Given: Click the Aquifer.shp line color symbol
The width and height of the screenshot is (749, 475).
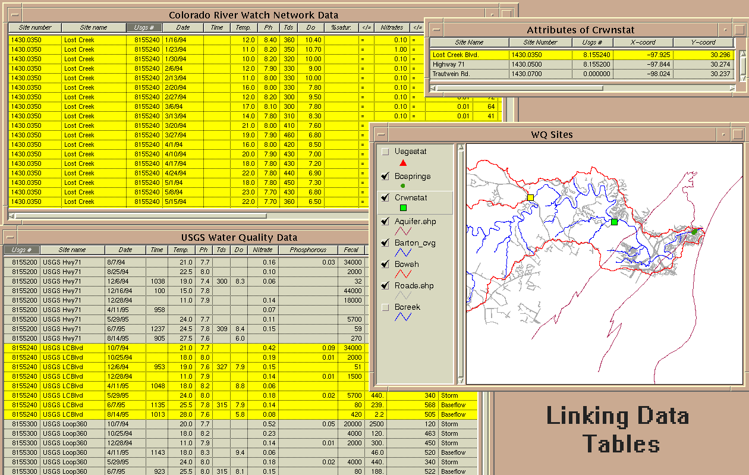Looking at the screenshot, I should (x=403, y=231).
